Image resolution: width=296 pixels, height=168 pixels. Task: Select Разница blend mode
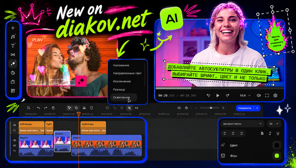click(119, 89)
